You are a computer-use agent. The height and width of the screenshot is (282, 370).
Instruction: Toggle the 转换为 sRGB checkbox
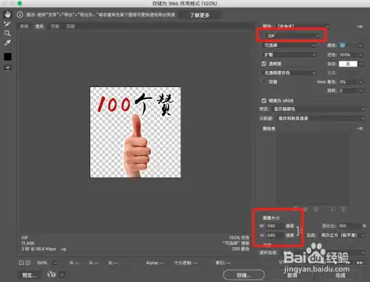point(264,100)
